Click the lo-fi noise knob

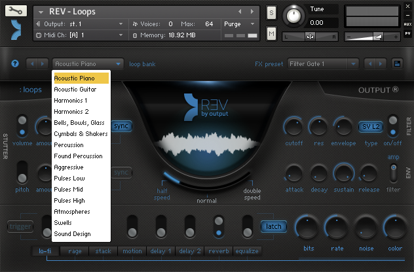coord(366,227)
